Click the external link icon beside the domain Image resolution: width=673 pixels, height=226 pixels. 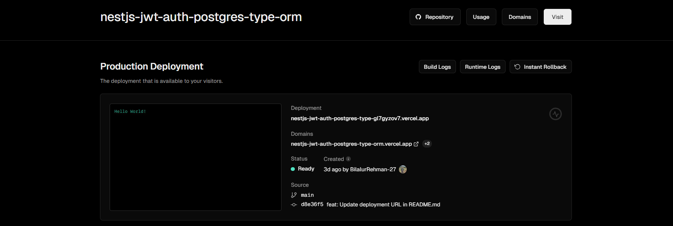416,144
